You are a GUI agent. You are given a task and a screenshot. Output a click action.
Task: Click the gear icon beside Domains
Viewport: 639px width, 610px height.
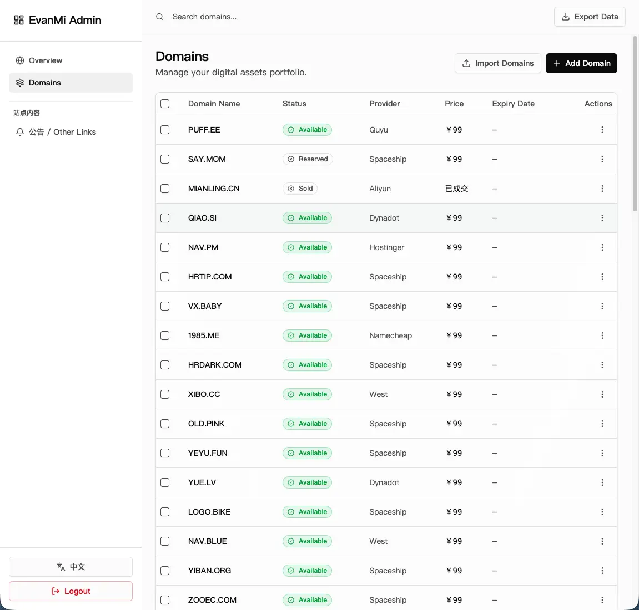[20, 83]
